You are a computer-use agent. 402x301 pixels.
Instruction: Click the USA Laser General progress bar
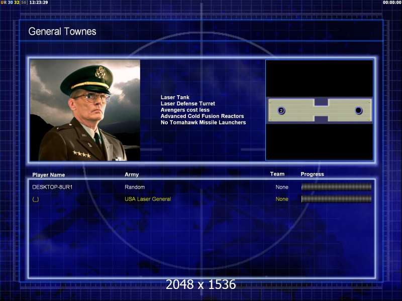pyautogui.click(x=336, y=199)
